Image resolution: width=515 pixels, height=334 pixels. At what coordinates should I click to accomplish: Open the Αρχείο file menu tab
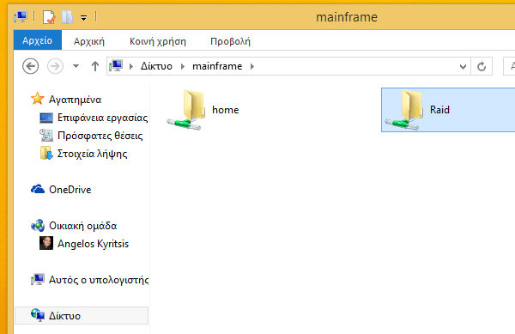click(38, 40)
